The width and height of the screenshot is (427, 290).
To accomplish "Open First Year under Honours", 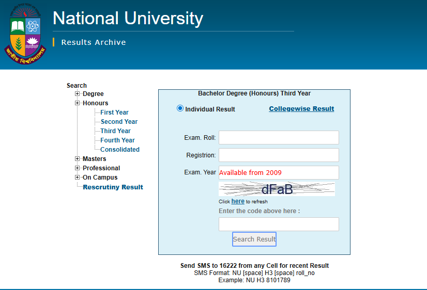I will [x=114, y=112].
